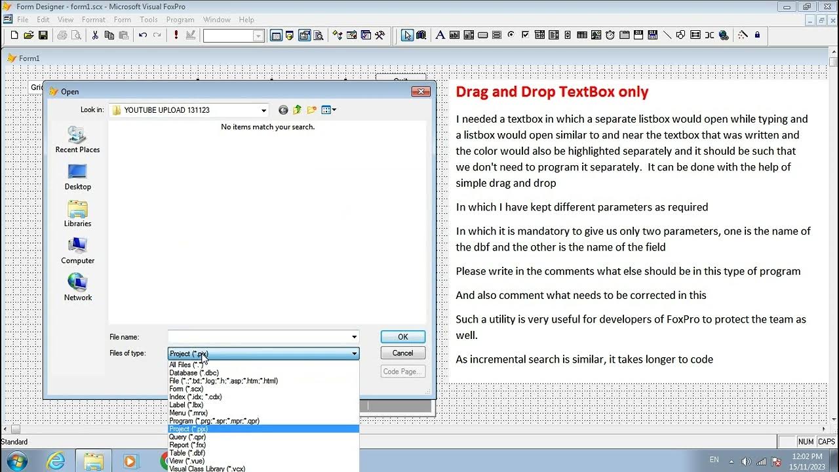Collapse the Files of type dropdown arrow
This screenshot has height=472, width=839.
click(x=355, y=353)
